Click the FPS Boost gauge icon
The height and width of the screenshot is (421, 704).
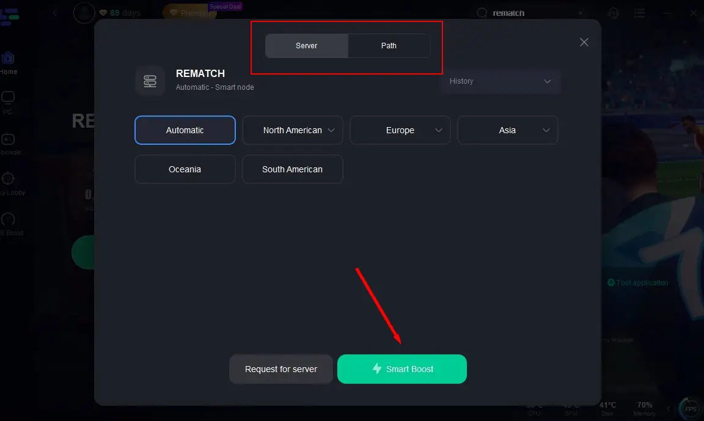(x=8, y=219)
